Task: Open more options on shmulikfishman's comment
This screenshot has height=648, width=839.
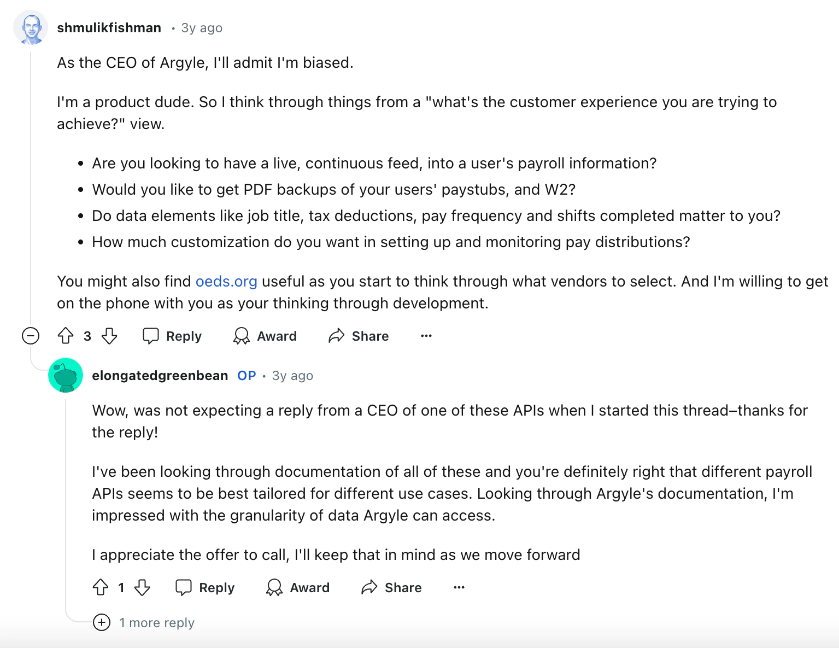Action: [x=426, y=336]
